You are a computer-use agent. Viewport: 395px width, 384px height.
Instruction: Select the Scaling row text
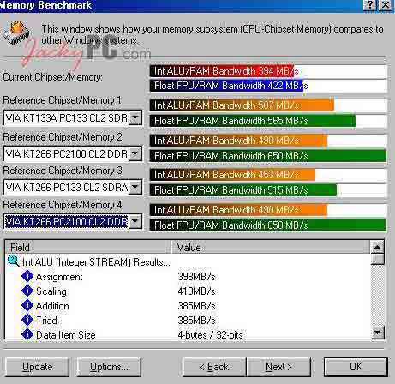pyautogui.click(x=51, y=291)
